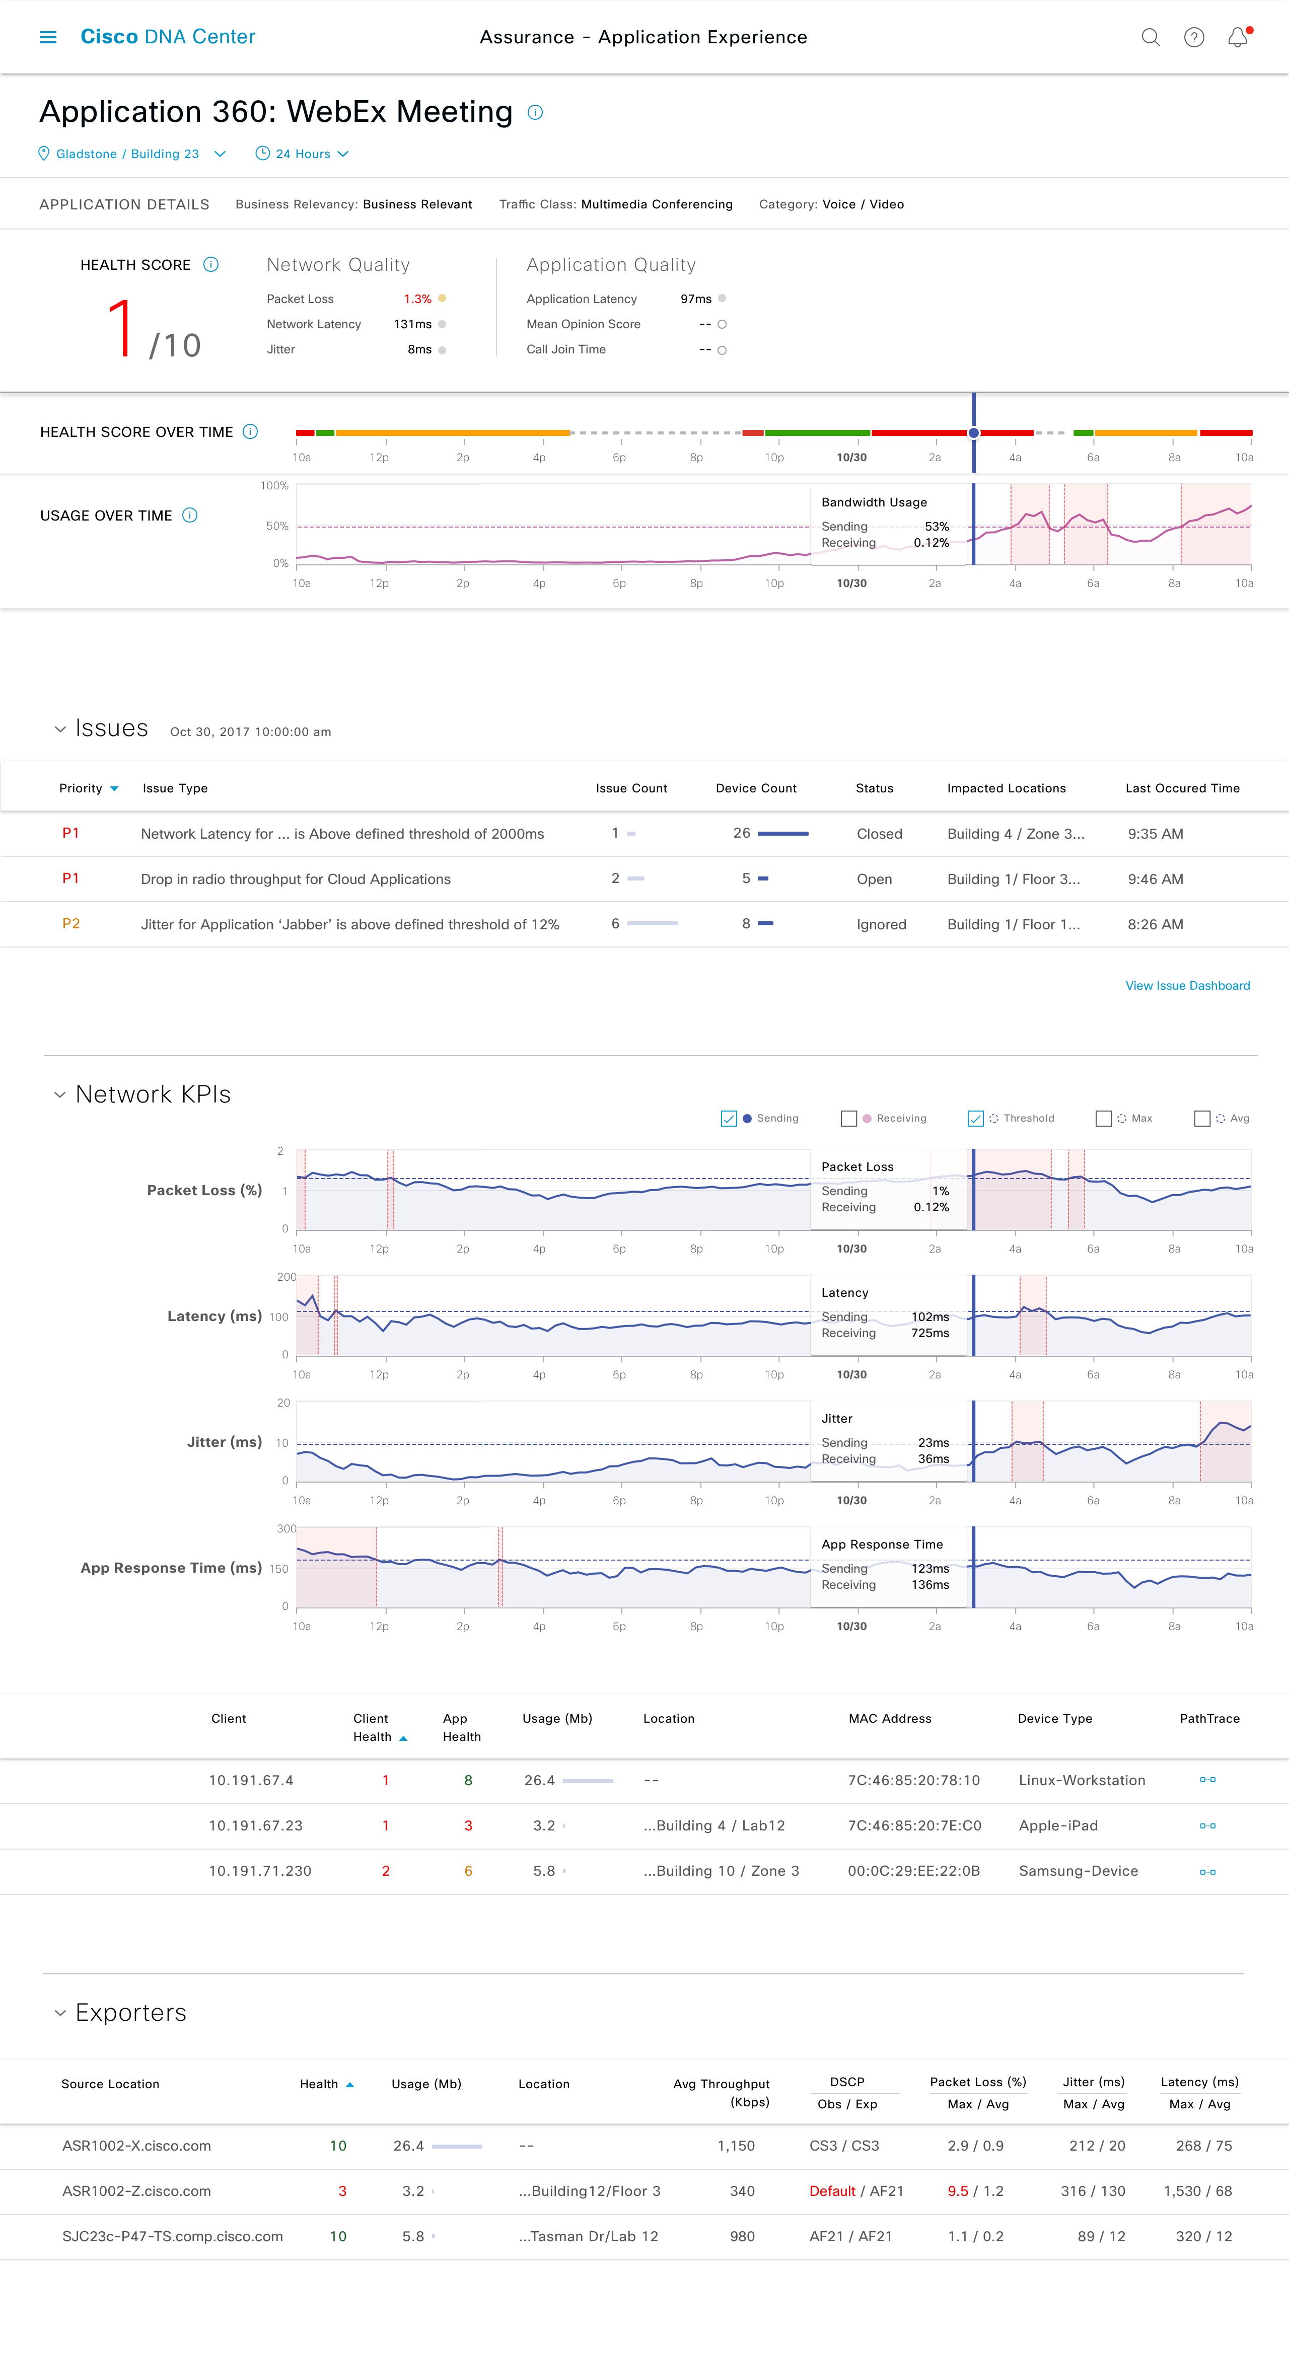The width and height of the screenshot is (1289, 2354).
Task: Click the search magnifier icon
Action: (x=1150, y=37)
